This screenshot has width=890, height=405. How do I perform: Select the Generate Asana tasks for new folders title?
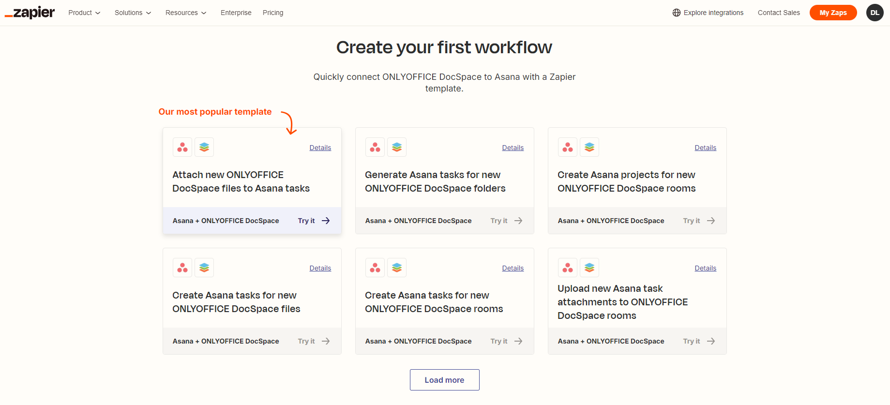point(435,181)
